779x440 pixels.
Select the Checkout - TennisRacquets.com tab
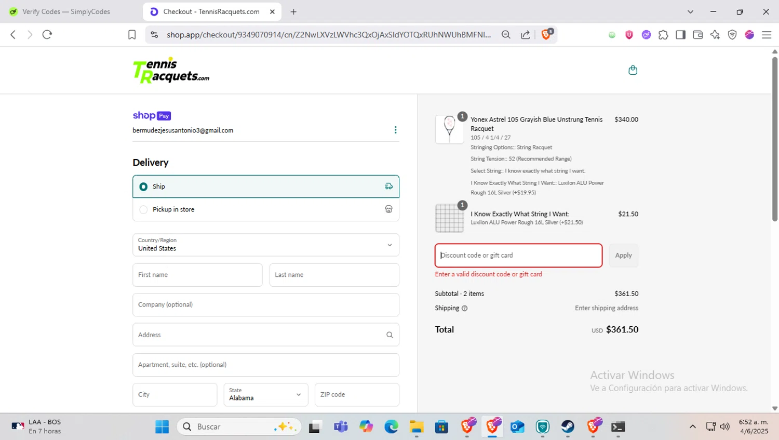pyautogui.click(x=212, y=11)
